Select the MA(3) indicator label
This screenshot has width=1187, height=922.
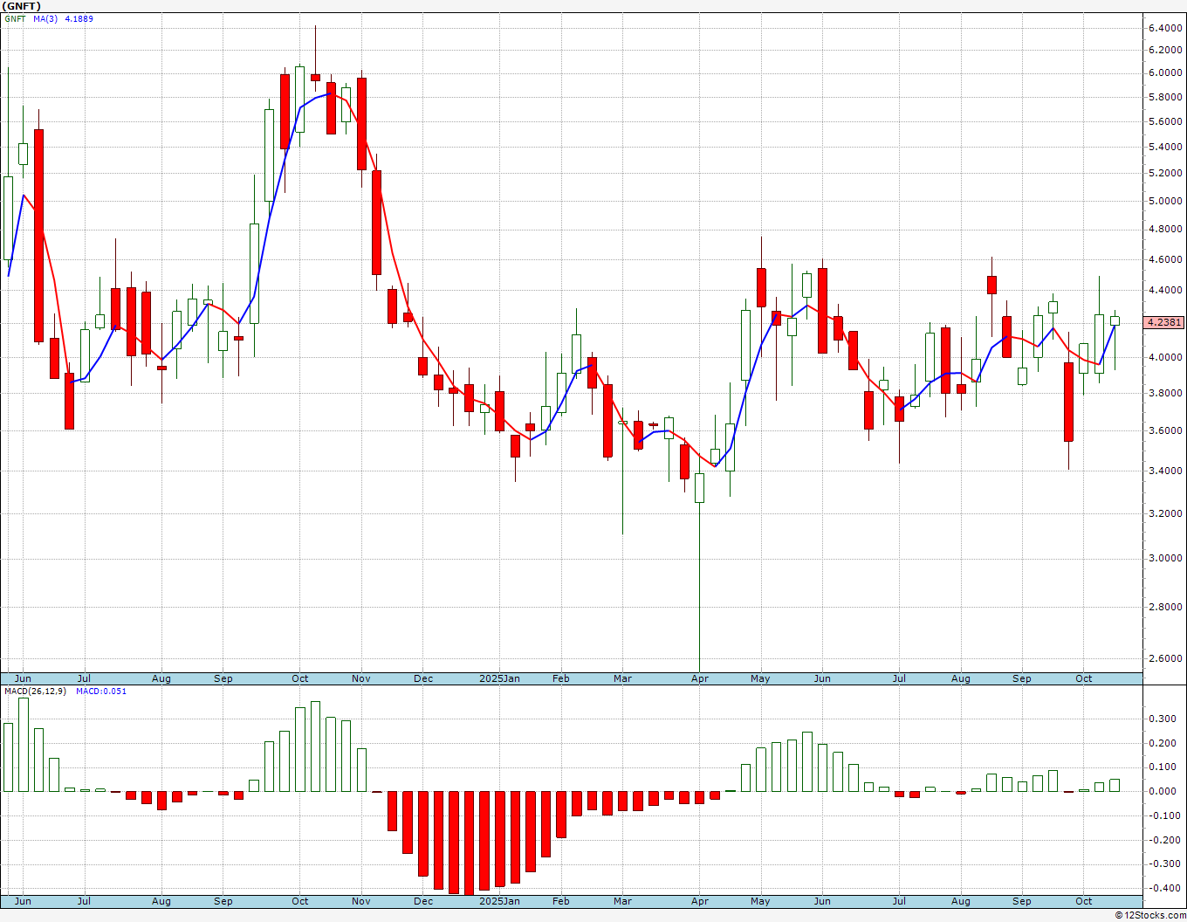[x=46, y=18]
